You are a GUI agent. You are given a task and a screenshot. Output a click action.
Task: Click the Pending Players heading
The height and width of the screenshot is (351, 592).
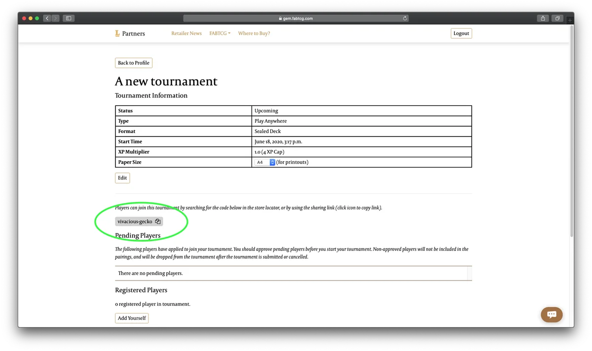pyautogui.click(x=138, y=236)
